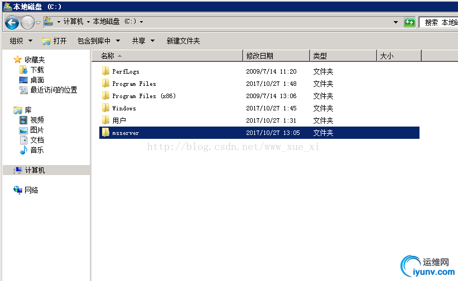
Task: Click the 网络 network icon
Action: (x=18, y=190)
